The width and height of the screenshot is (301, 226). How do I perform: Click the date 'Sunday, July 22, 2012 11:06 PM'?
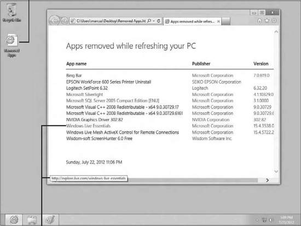(94, 162)
